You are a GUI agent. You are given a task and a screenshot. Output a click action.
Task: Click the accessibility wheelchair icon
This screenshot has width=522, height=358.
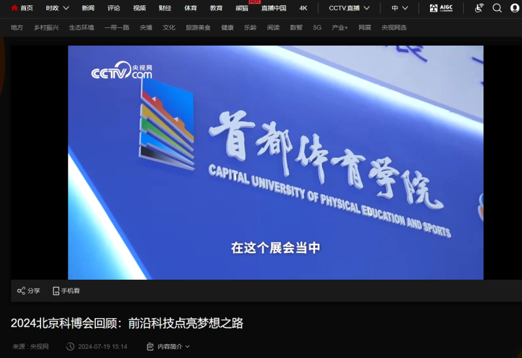click(479, 8)
